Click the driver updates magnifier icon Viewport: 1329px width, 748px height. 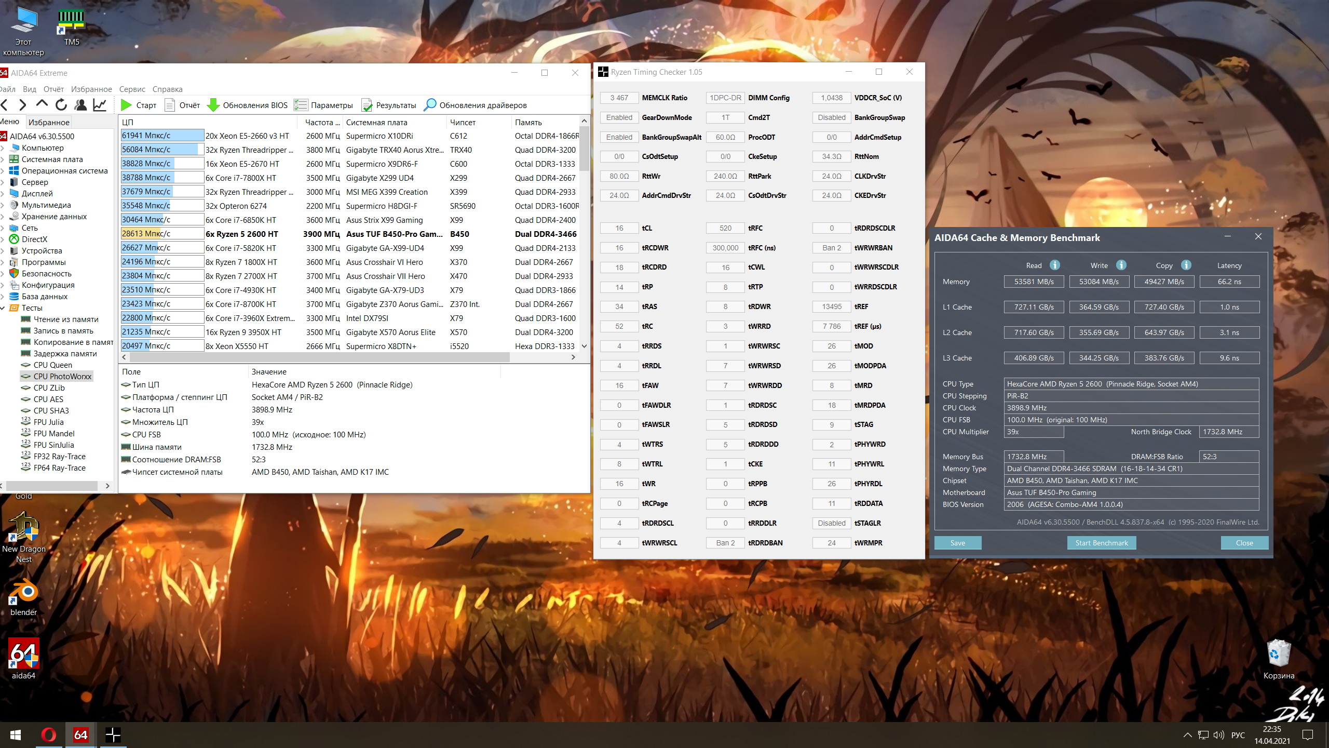[x=430, y=105]
